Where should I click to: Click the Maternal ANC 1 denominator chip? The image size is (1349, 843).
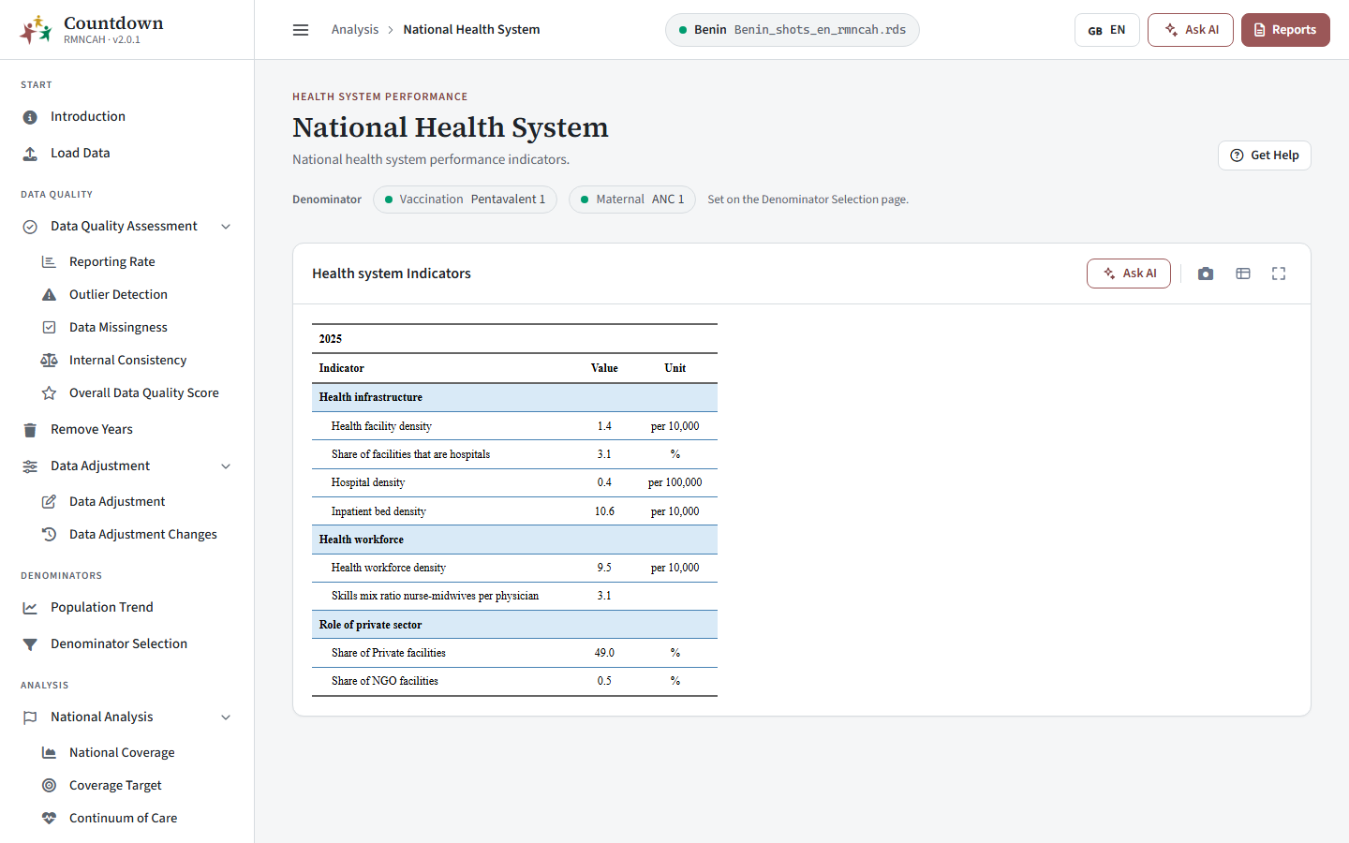tap(632, 200)
